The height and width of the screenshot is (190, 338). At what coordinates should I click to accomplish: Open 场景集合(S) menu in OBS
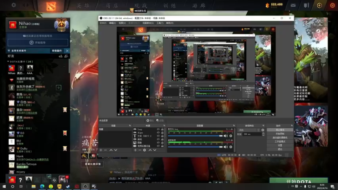click(148, 23)
